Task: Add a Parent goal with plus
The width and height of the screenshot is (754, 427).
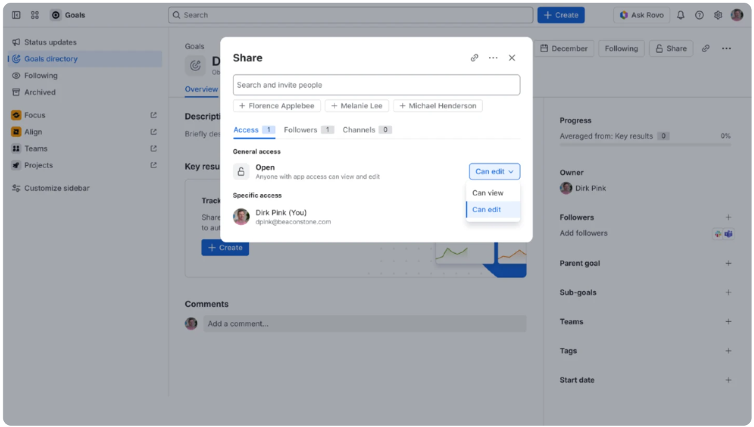Action: 728,263
